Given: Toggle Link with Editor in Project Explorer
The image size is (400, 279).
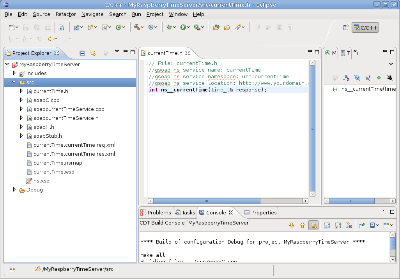Looking at the screenshot, I should [x=93, y=53].
